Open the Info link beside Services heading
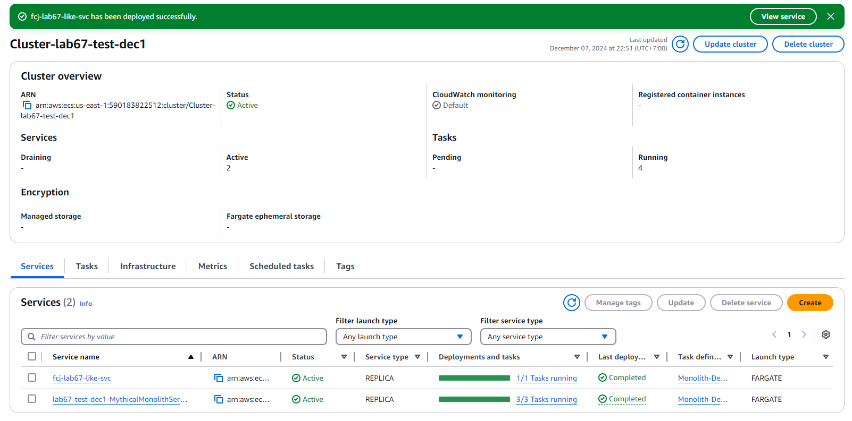The image size is (852, 421). tap(86, 304)
